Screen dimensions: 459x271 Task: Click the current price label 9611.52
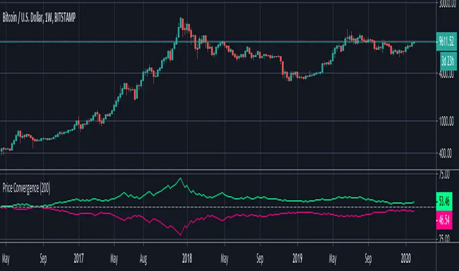tap(446, 41)
